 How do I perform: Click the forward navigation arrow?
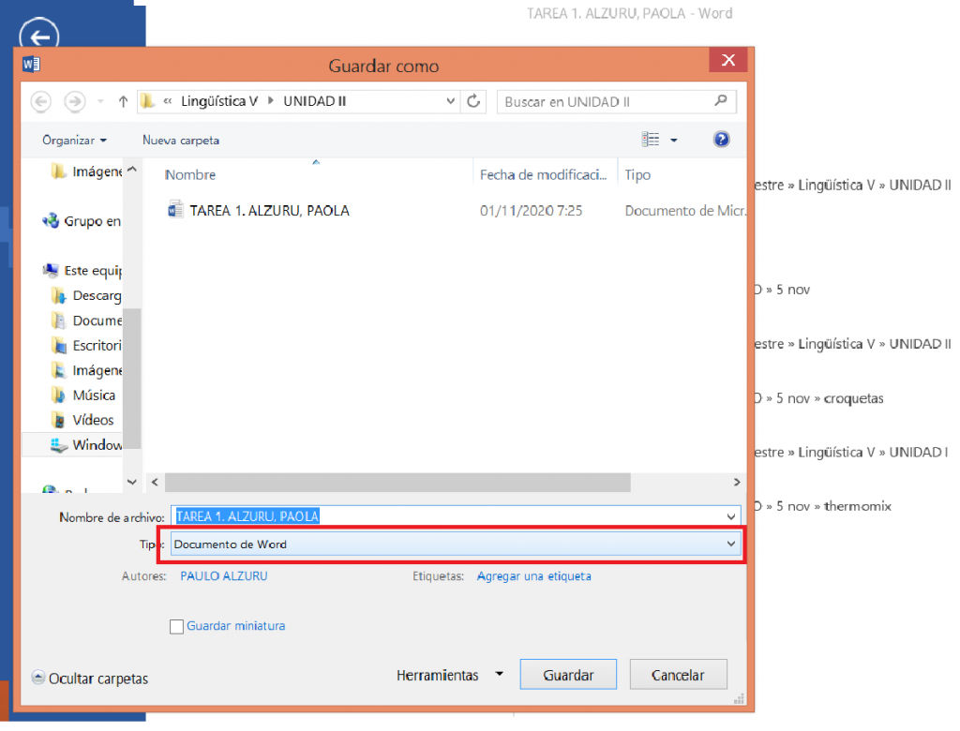pyautogui.click(x=74, y=101)
